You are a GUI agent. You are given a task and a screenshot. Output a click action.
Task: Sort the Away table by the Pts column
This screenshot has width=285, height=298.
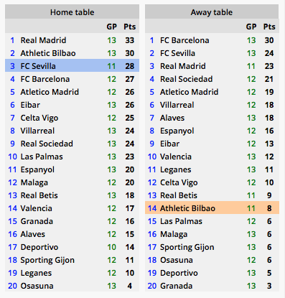[x=269, y=27]
